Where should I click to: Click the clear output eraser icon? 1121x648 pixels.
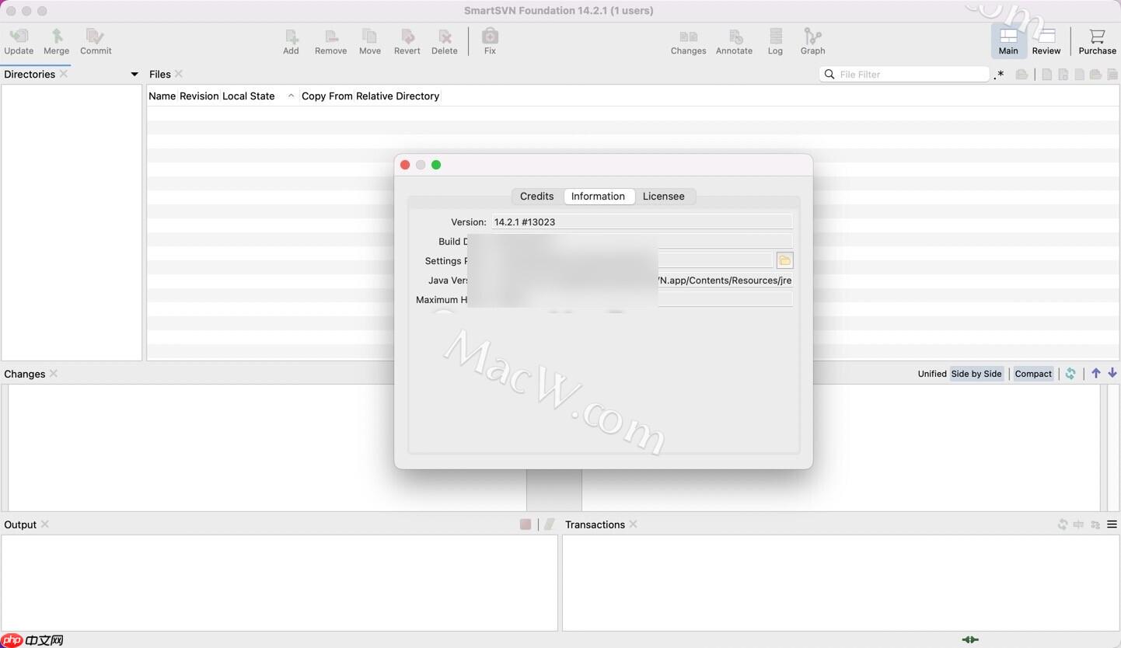[x=549, y=524]
